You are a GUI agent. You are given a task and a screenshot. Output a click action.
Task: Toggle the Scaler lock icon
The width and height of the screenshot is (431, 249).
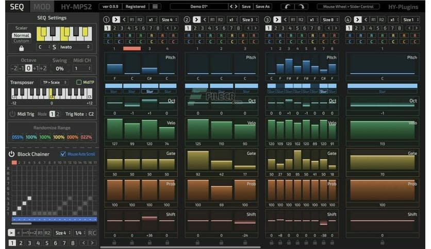pyautogui.click(x=22, y=48)
